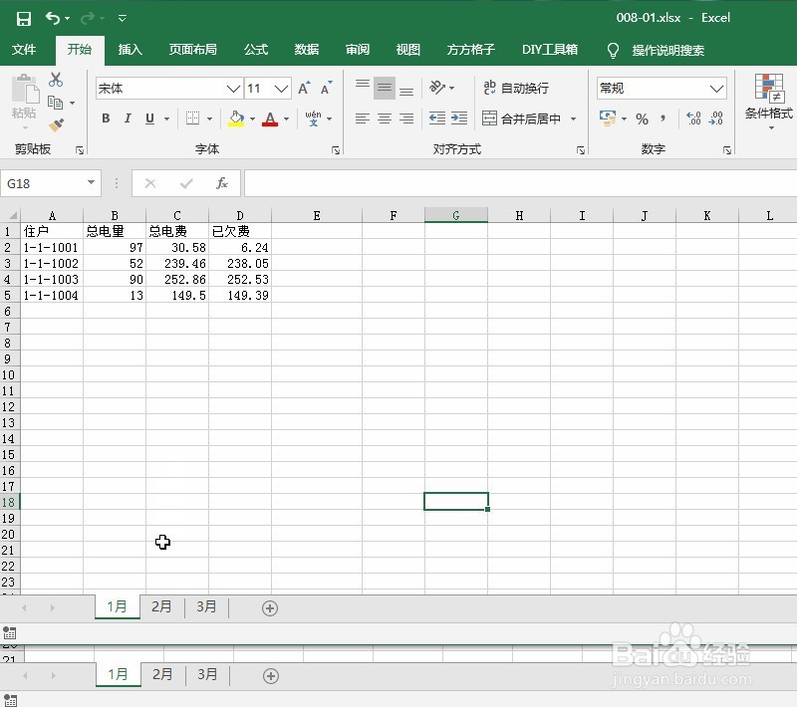
Task: Open fill color palette arrow
Action: (x=252, y=118)
